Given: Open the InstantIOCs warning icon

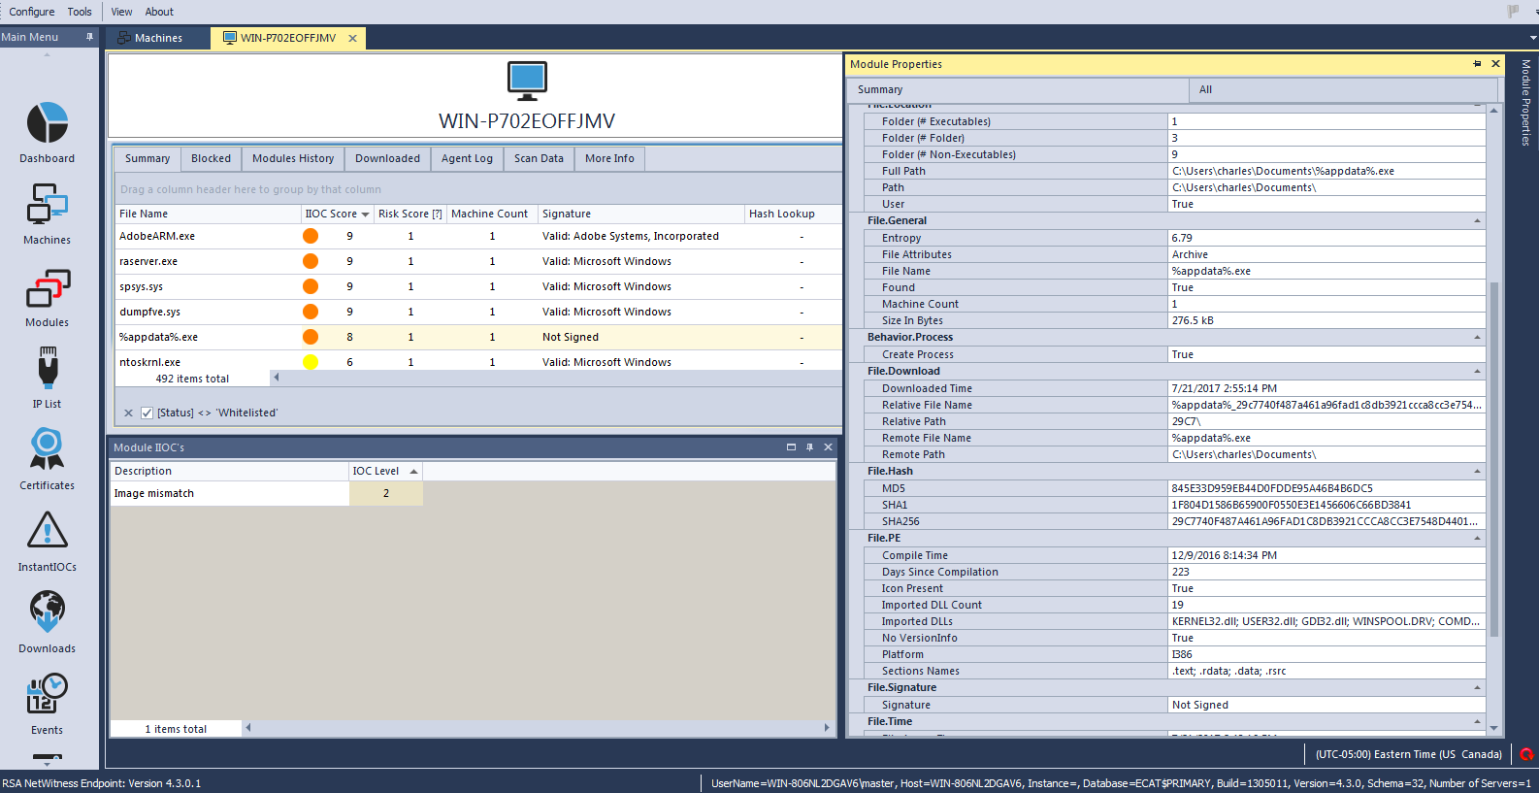Looking at the screenshot, I should pos(47,532).
